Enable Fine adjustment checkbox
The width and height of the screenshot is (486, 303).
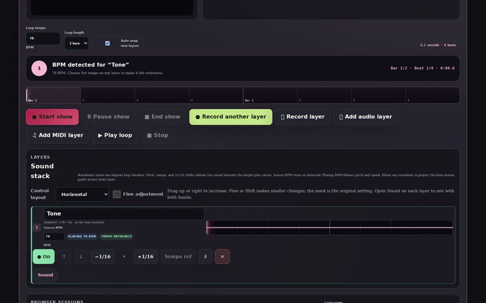coord(117,194)
